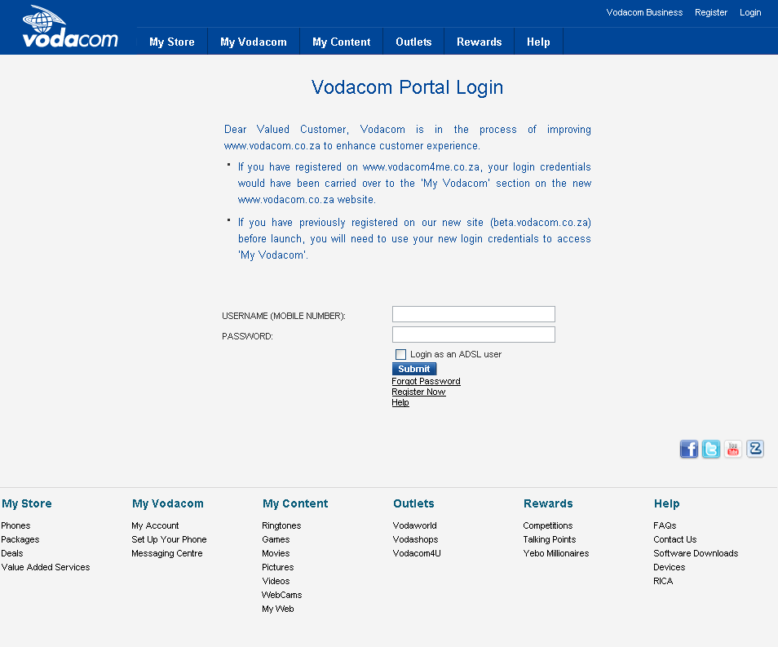Open the Movies footer link
Screen dimensions: 778x647
click(x=276, y=553)
